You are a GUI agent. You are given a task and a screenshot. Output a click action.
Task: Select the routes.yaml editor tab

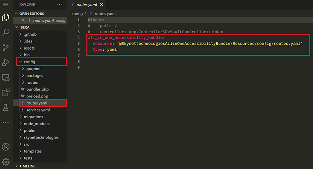tap(86, 5)
